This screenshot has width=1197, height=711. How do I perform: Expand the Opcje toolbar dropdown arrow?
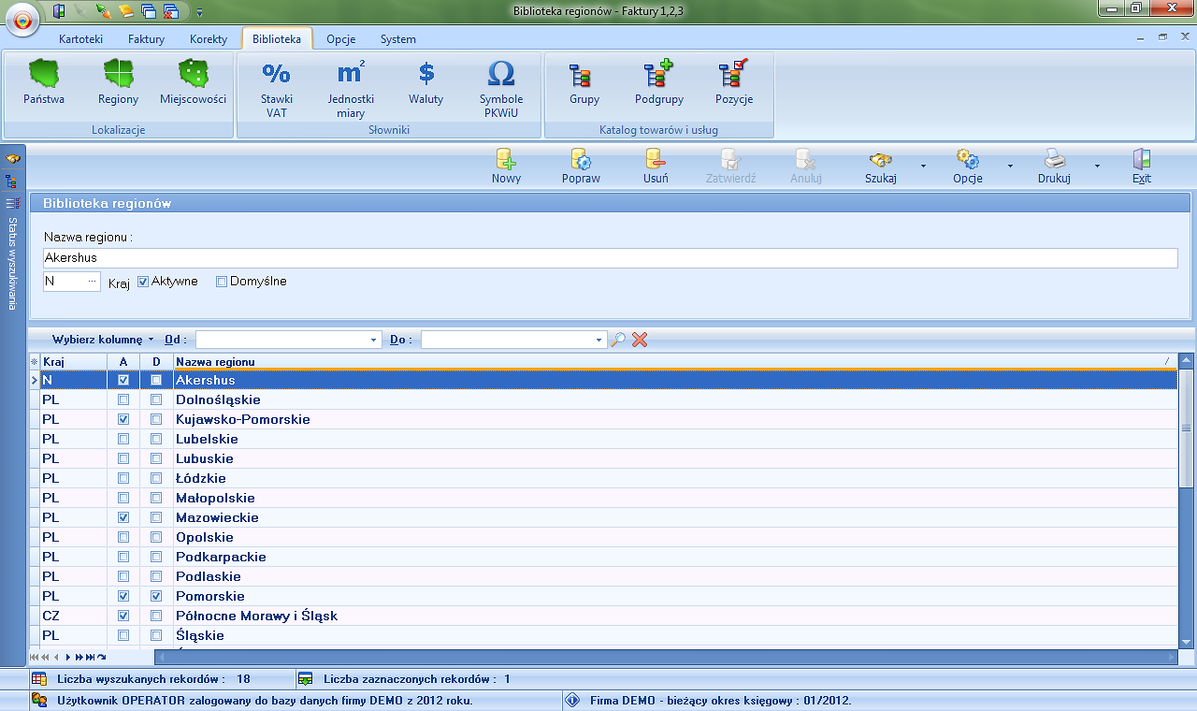click(x=1010, y=167)
